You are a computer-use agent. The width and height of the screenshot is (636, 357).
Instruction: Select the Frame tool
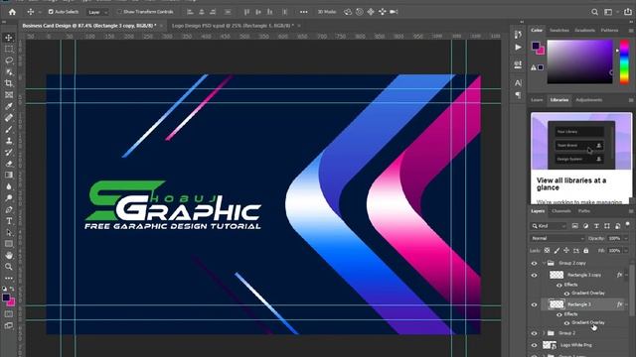click(9, 95)
